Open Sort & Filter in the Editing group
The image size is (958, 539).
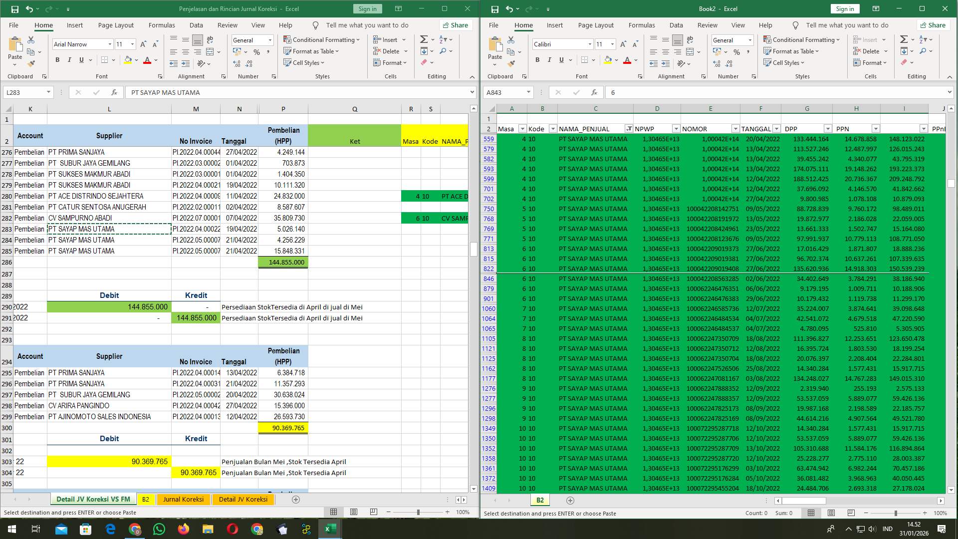[x=443, y=40]
